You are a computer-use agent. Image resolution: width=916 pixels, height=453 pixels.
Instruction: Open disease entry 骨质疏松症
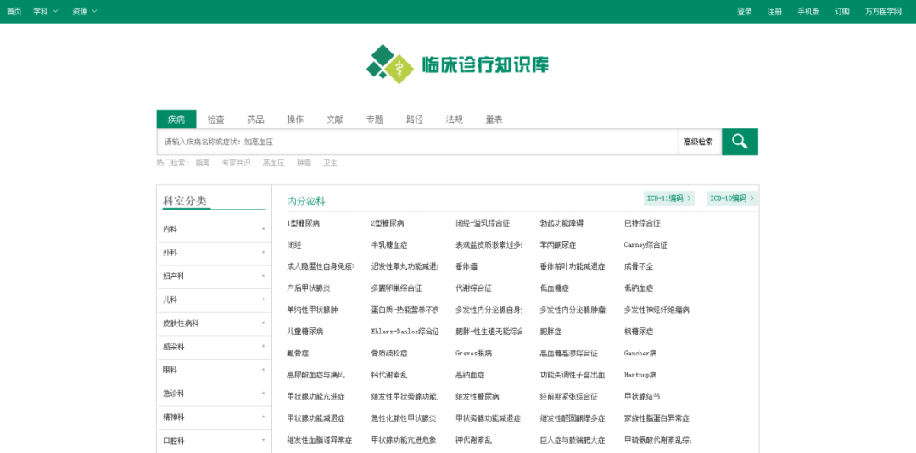[389, 353]
